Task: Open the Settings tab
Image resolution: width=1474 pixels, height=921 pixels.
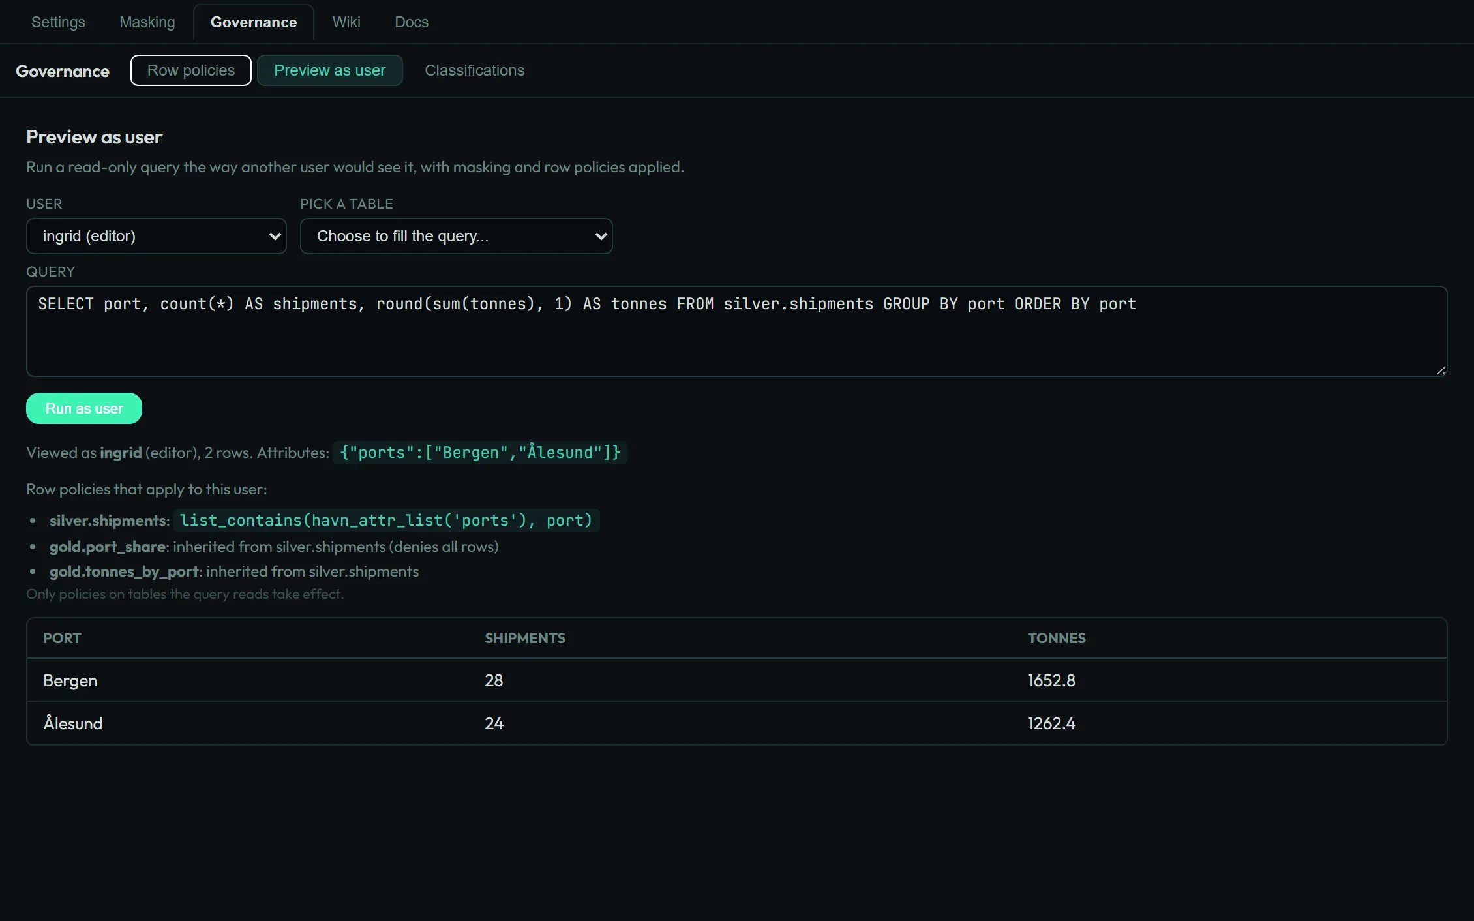Action: (58, 22)
